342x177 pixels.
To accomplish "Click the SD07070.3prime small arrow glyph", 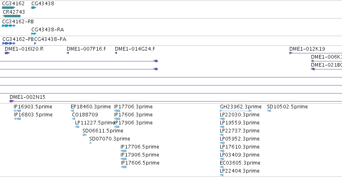I will pos(90,143).
